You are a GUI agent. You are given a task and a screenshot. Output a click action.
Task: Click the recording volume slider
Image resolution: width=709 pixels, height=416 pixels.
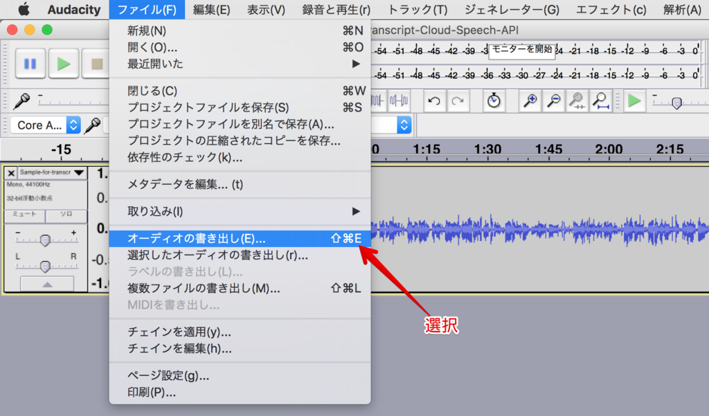coord(73,101)
